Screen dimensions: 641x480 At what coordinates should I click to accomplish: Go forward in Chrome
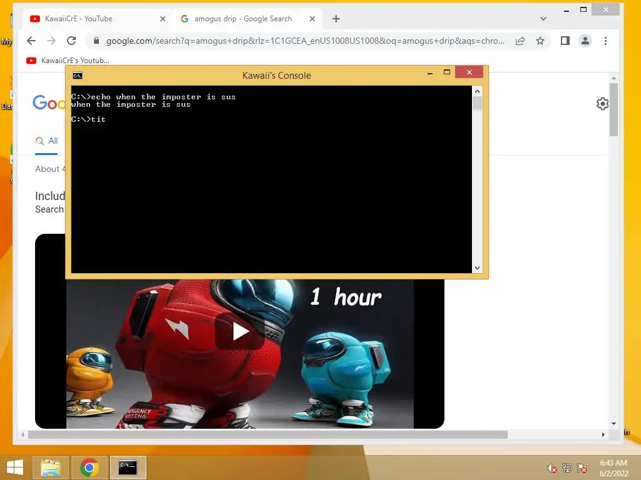(x=51, y=41)
